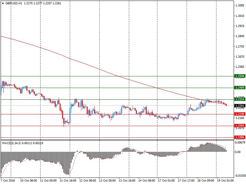Open the chart menu triangle beside GBPUSD
The image size is (246, 184).
coord(3,3)
